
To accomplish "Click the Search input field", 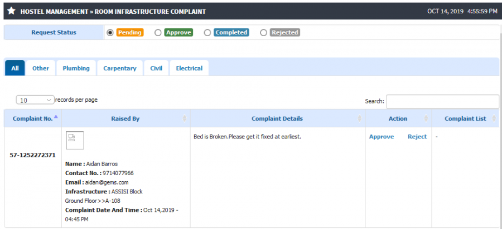I will [x=442, y=101].
